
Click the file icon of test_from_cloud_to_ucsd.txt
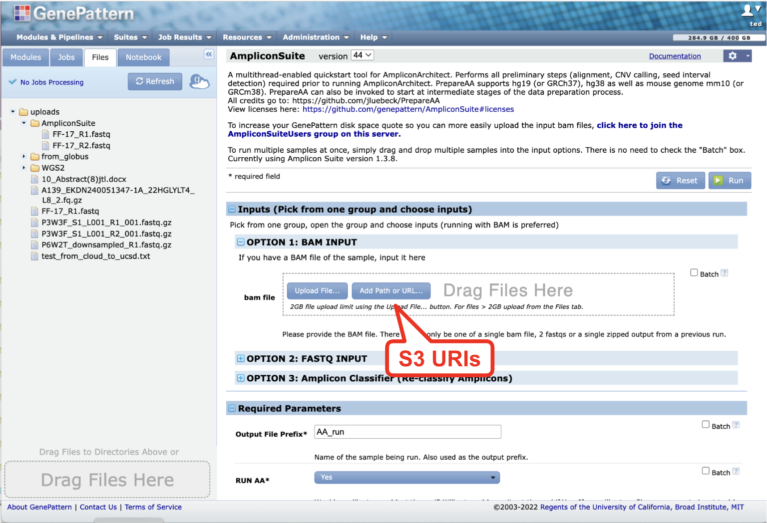[34, 256]
